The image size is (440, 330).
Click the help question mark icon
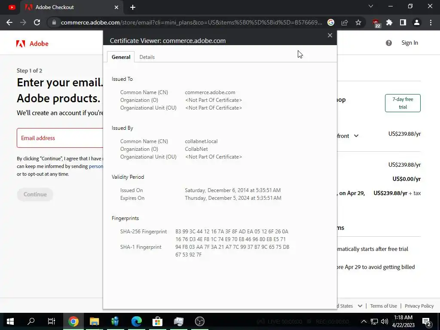coord(388,43)
